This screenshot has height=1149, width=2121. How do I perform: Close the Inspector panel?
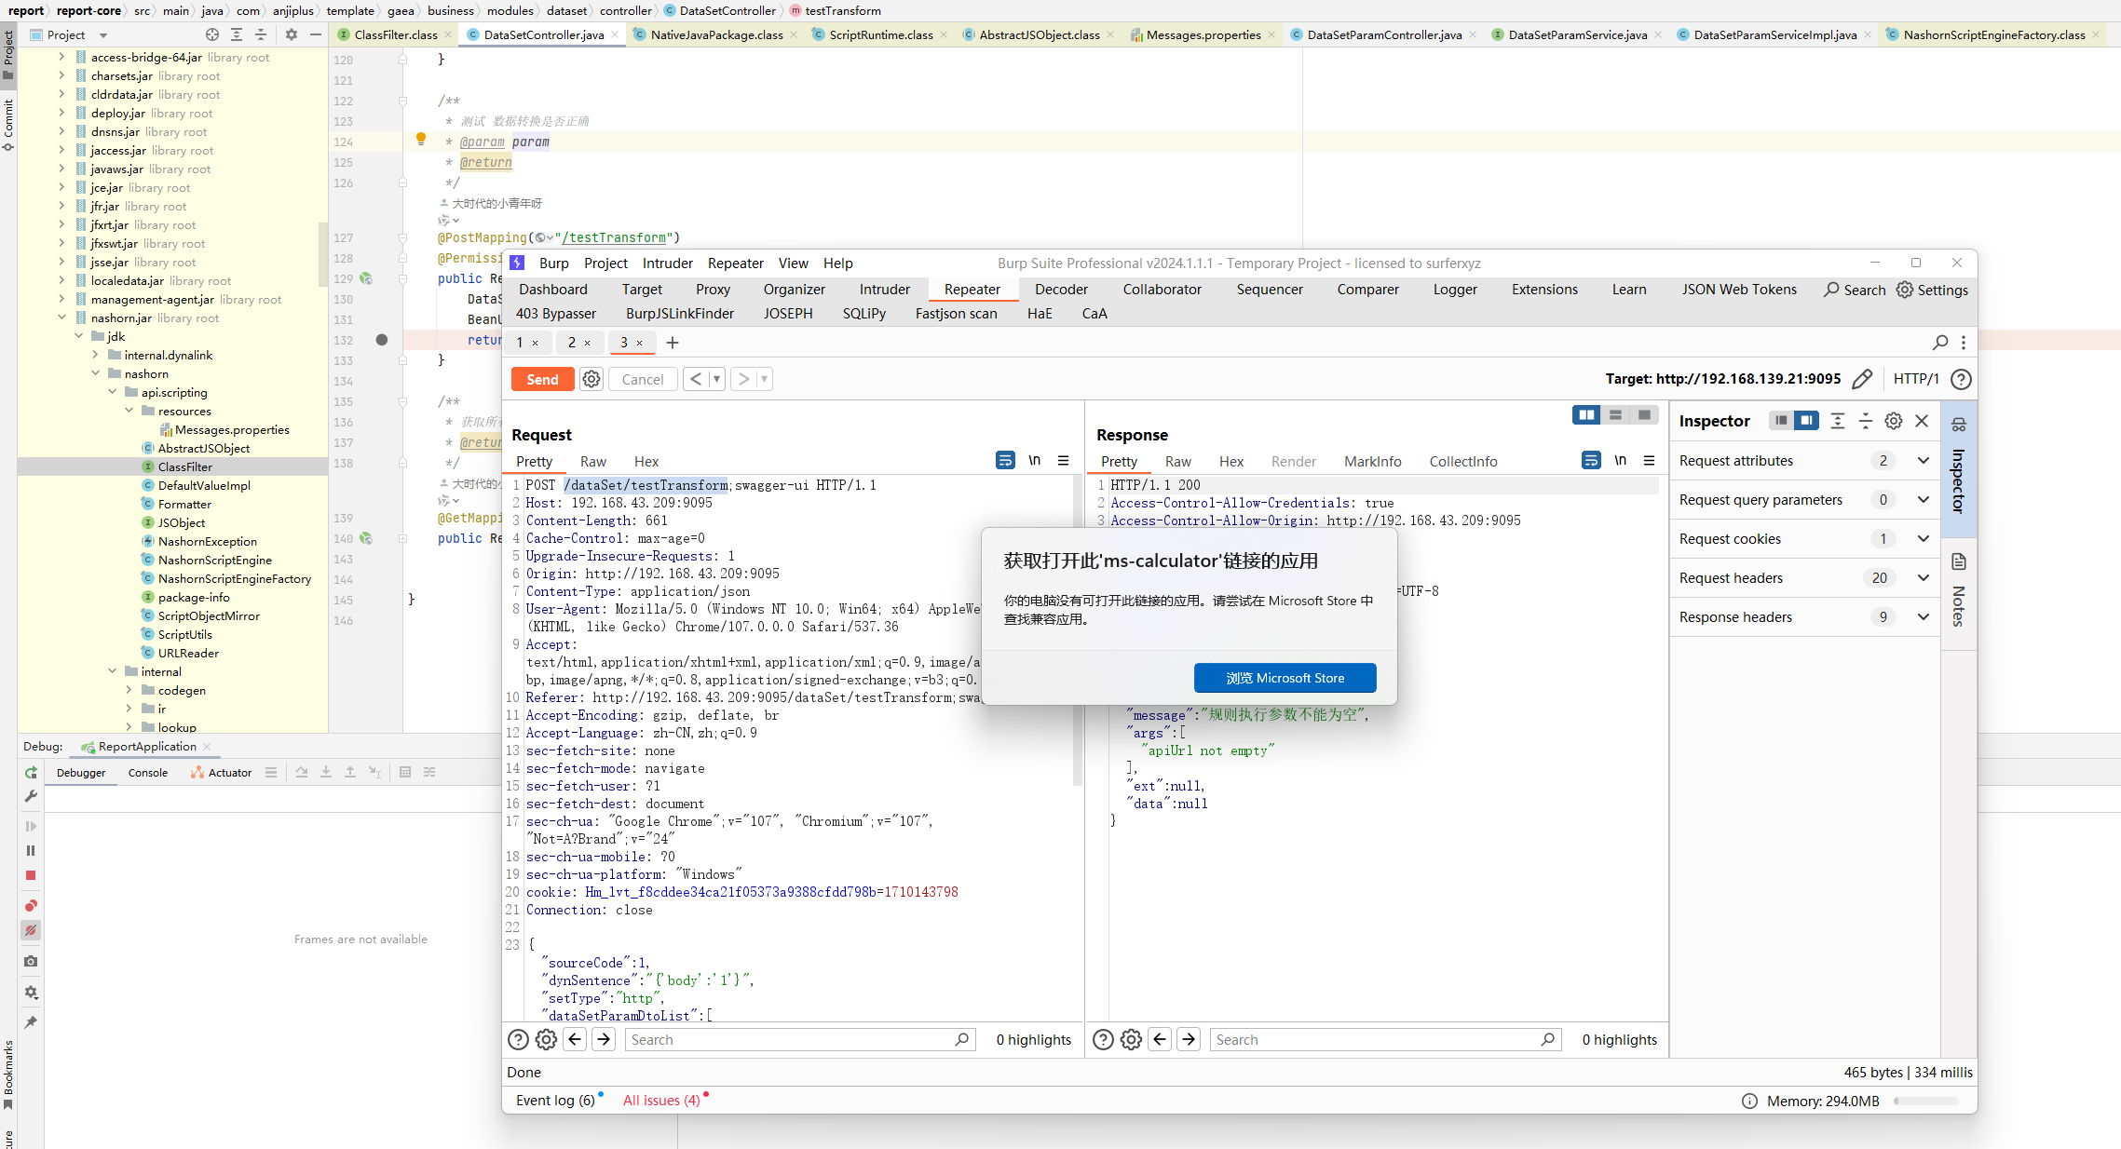[1922, 421]
